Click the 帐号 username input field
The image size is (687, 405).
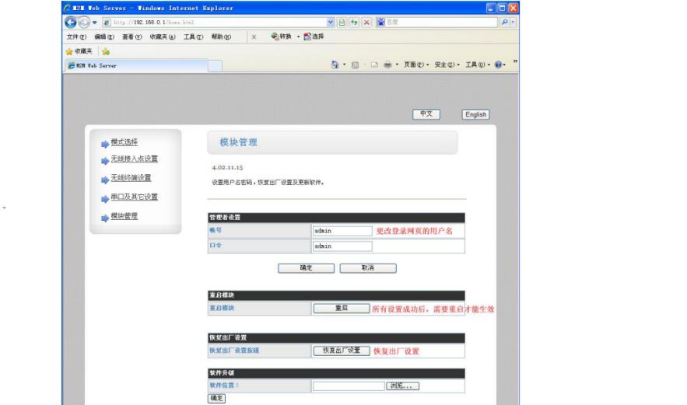pos(342,231)
